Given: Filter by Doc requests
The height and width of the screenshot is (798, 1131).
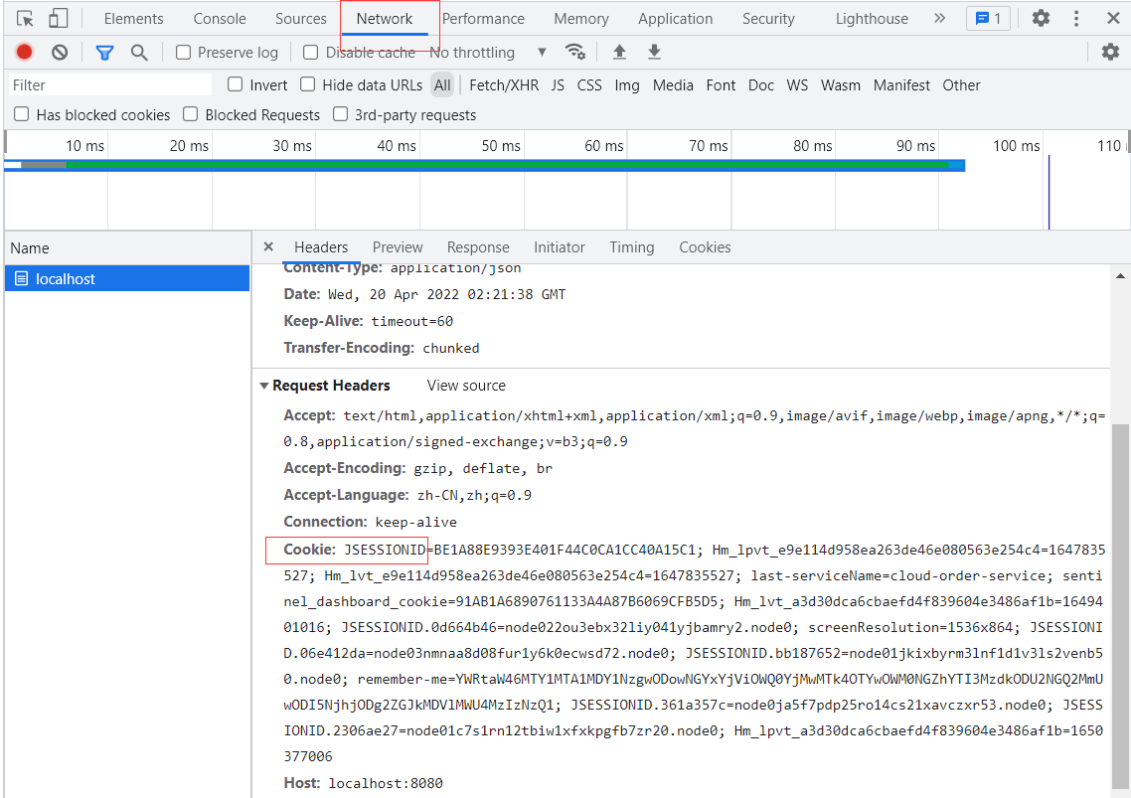Looking at the screenshot, I should coord(761,85).
